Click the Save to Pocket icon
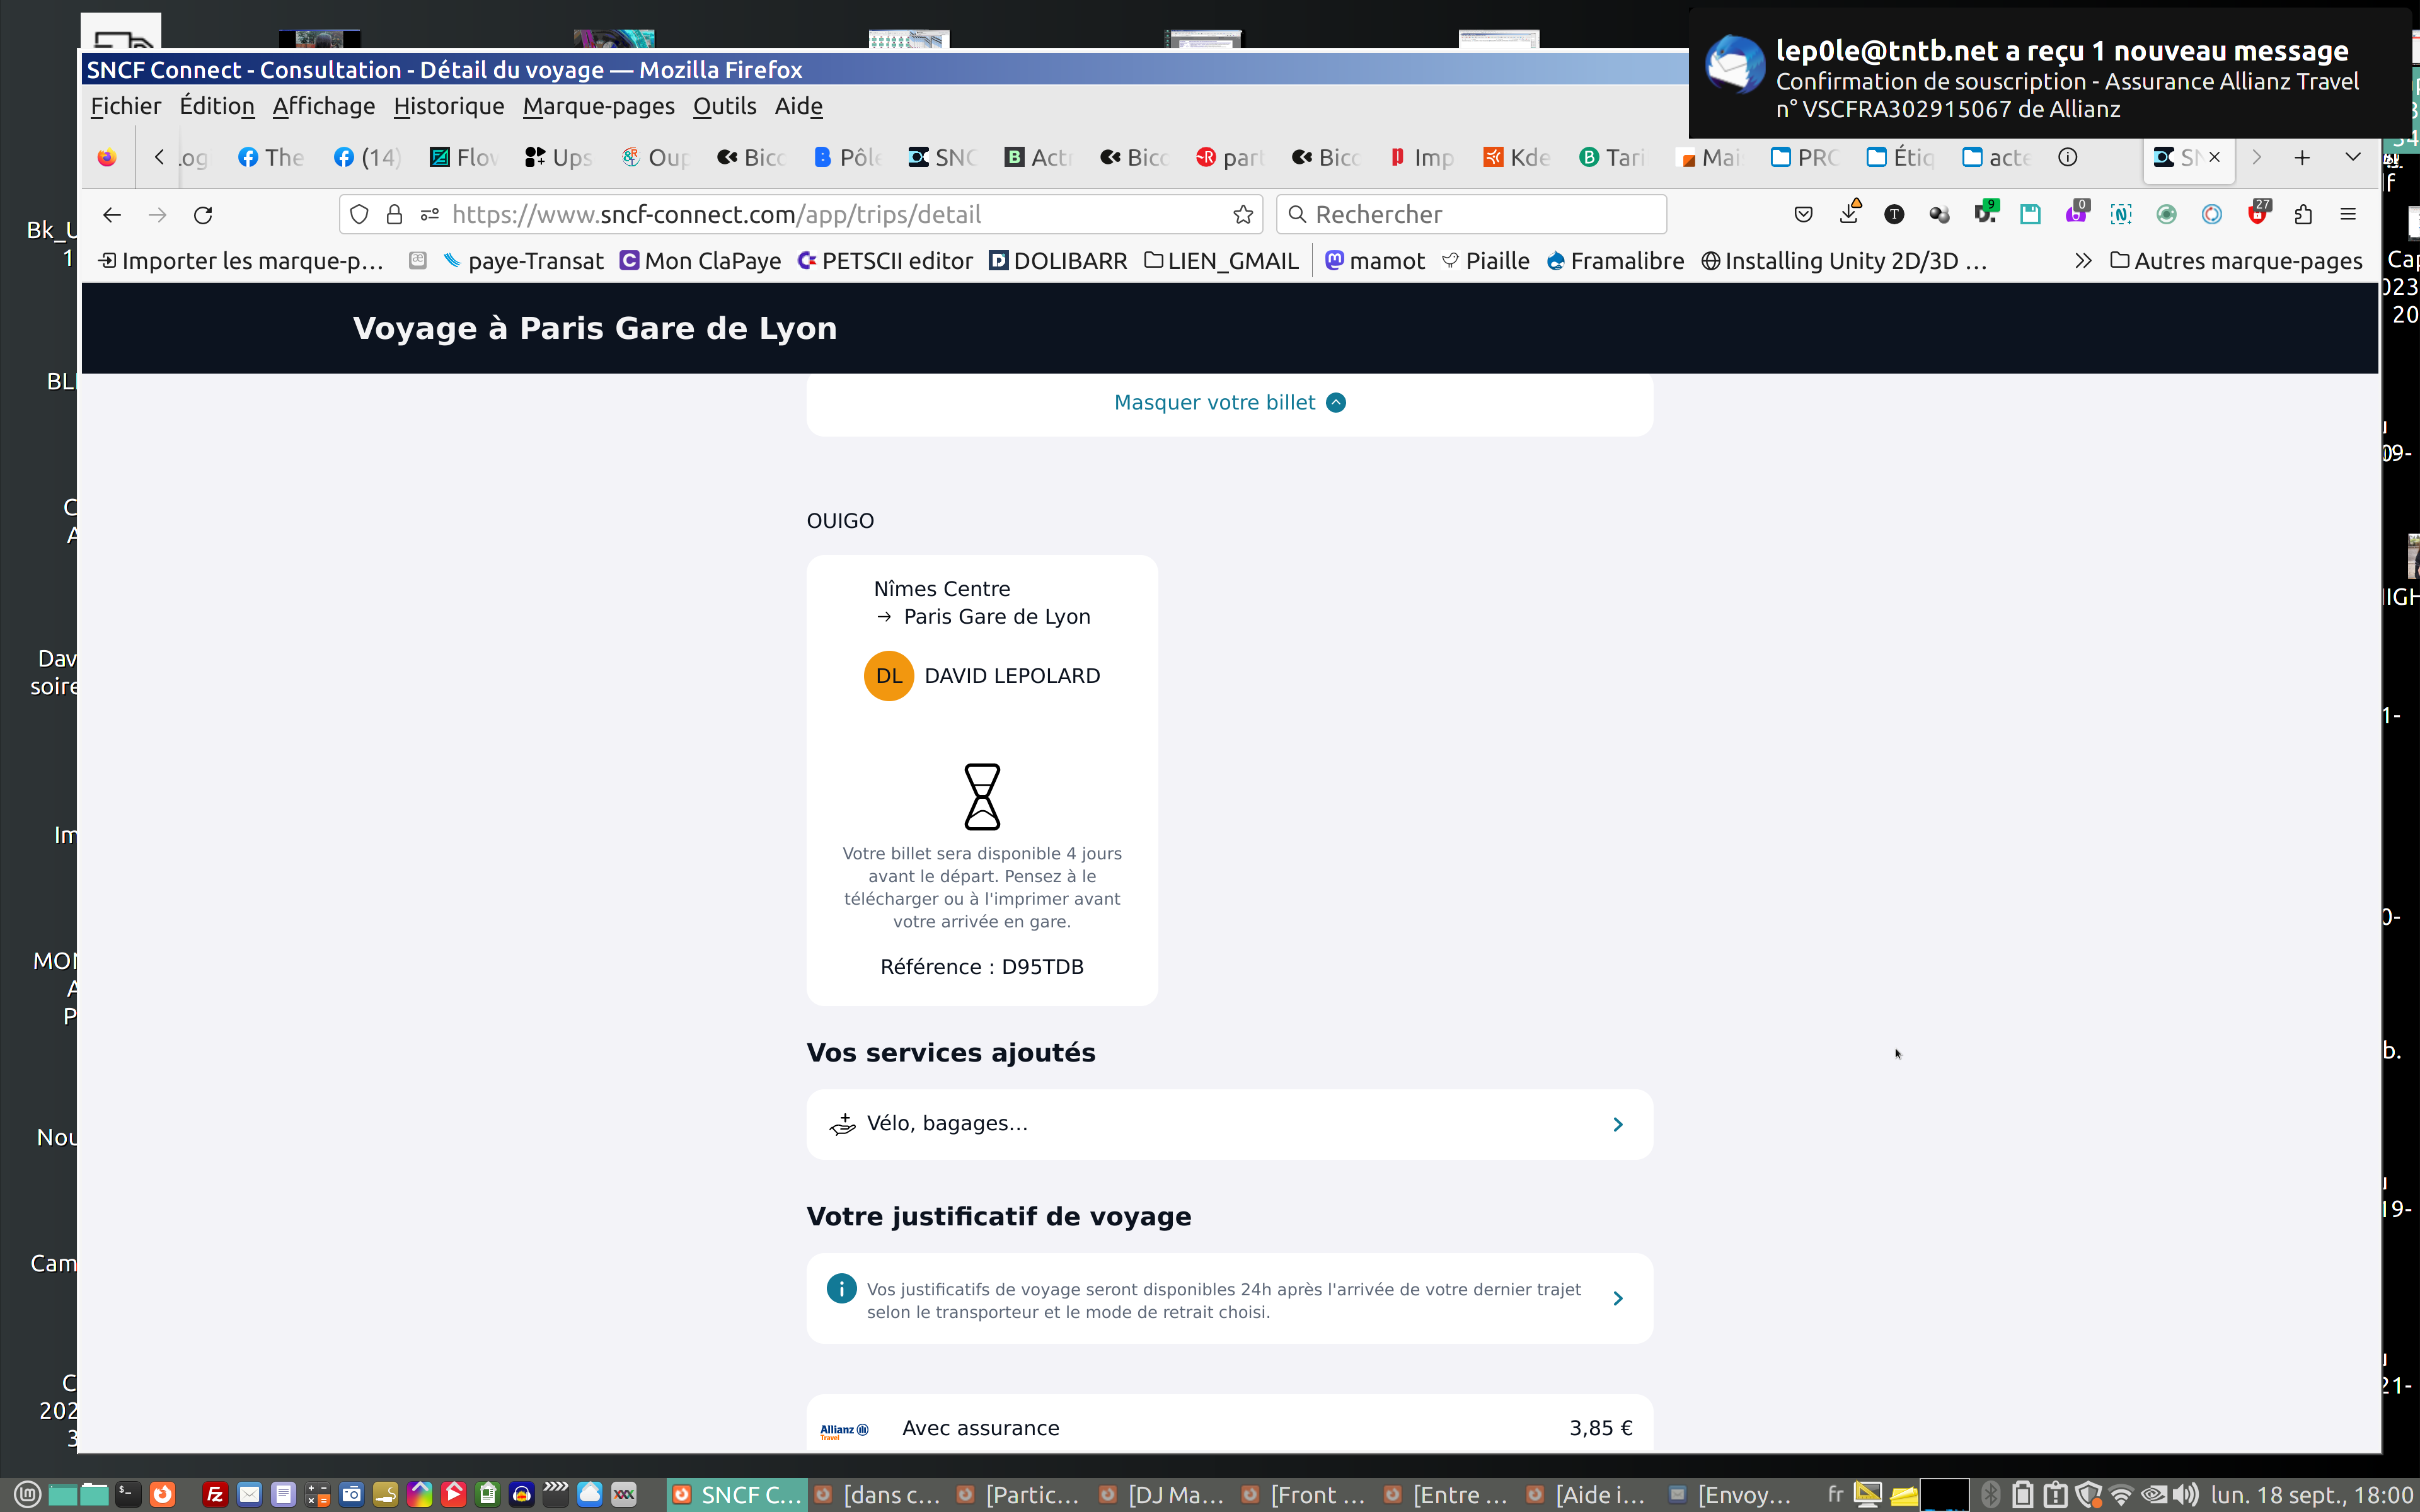Viewport: 2420px width, 1512px height. (1803, 215)
